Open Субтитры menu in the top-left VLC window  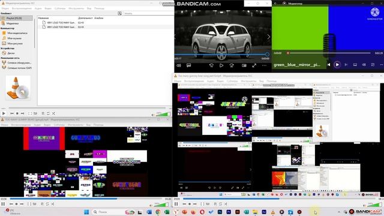[60, 8]
